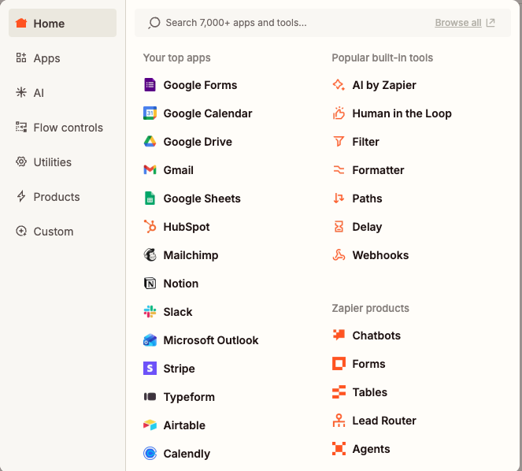This screenshot has height=471, width=522.
Task: Choose Microsoft Outlook label
Action: point(211,340)
